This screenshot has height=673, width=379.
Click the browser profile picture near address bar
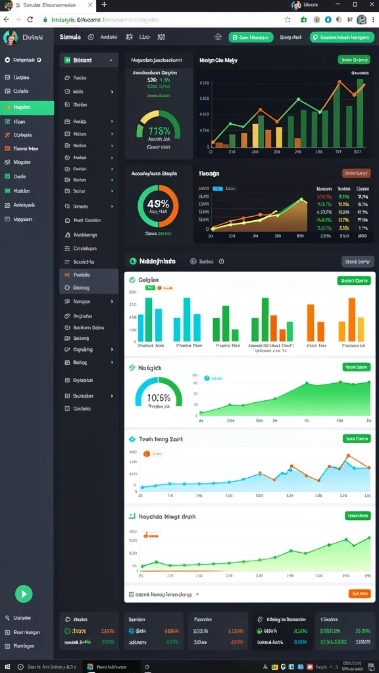[x=361, y=19]
